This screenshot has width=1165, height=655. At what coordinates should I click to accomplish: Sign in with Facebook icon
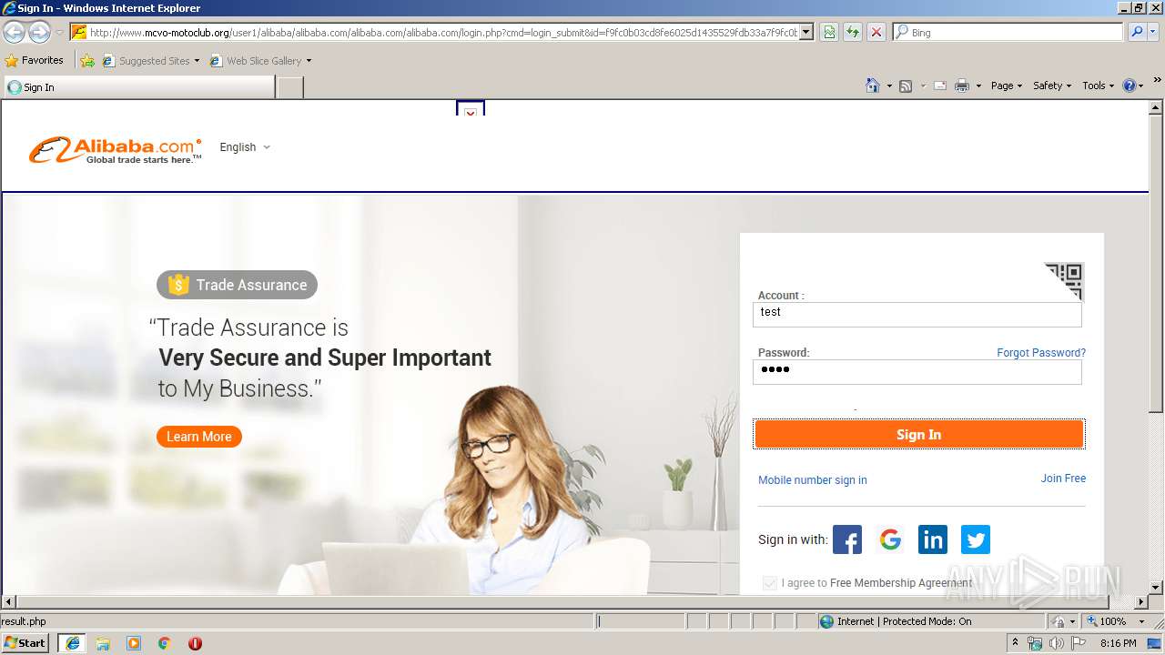coord(847,539)
